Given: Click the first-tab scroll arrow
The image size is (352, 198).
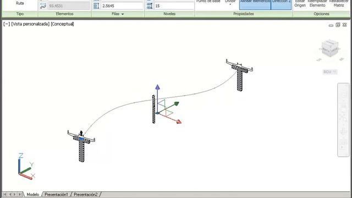Looking at the screenshot, I should coord(5,194).
